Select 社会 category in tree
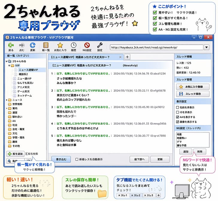 [15, 125]
